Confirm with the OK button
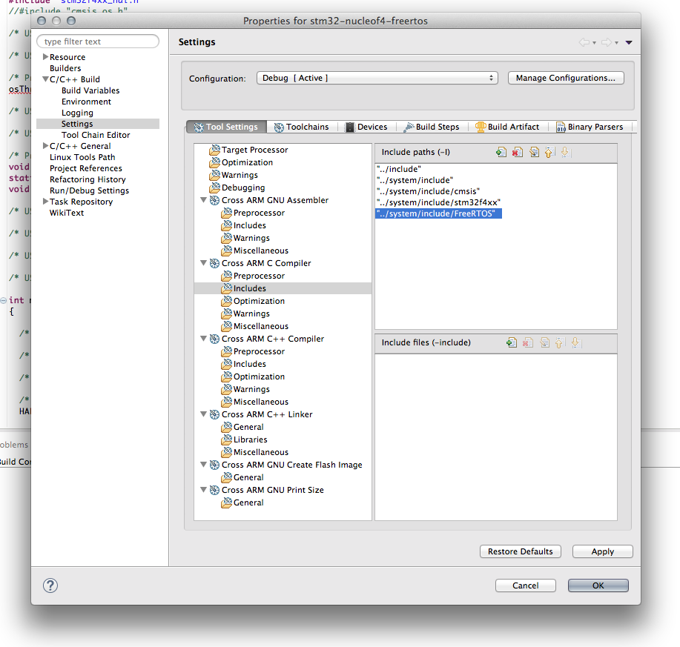 [598, 585]
